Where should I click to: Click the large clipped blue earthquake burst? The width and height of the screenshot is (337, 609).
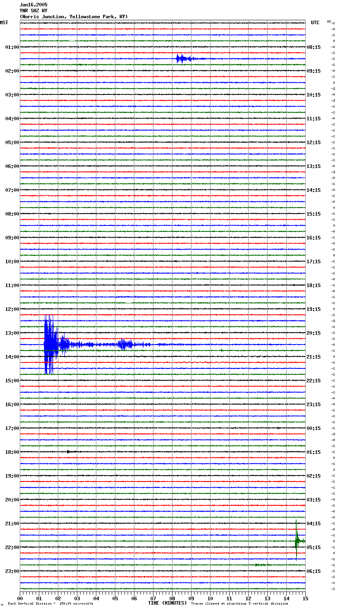click(x=51, y=344)
